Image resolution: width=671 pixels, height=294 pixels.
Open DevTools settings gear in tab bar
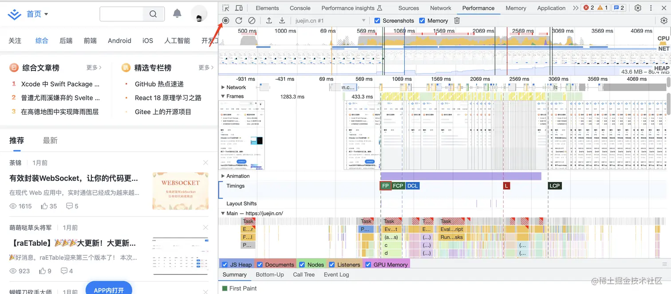point(638,8)
